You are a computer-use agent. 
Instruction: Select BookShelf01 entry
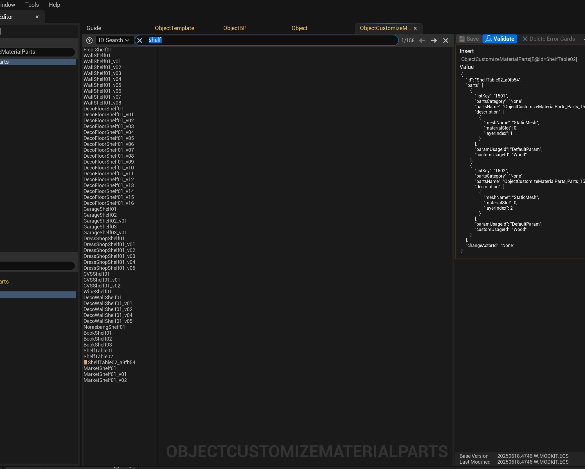coord(98,333)
